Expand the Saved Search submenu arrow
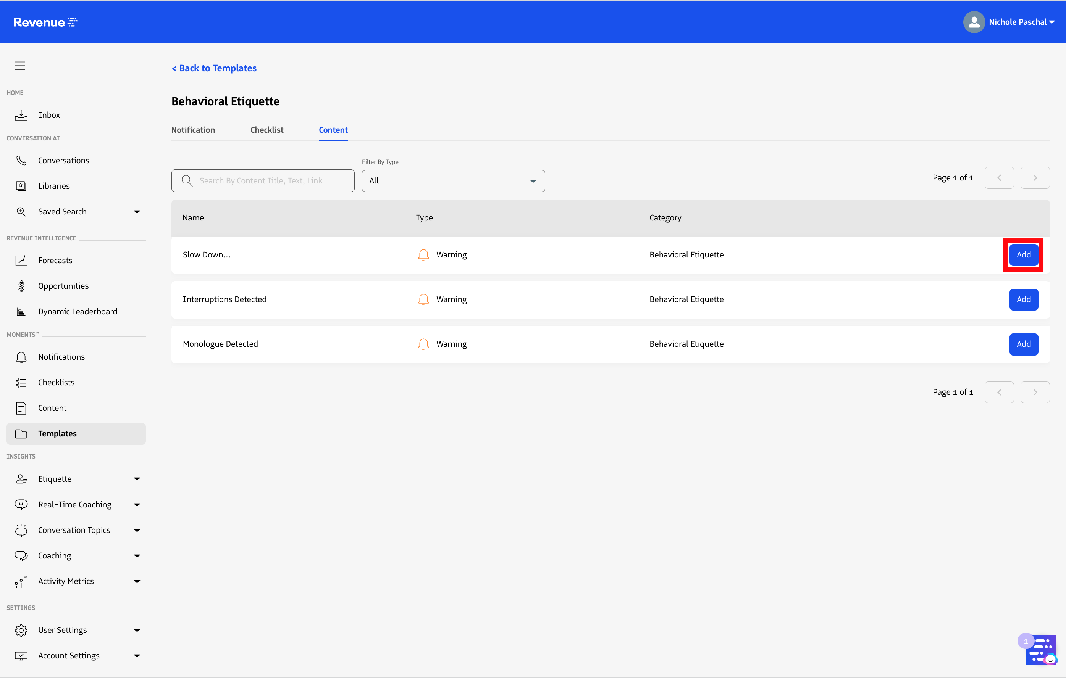 (137, 212)
